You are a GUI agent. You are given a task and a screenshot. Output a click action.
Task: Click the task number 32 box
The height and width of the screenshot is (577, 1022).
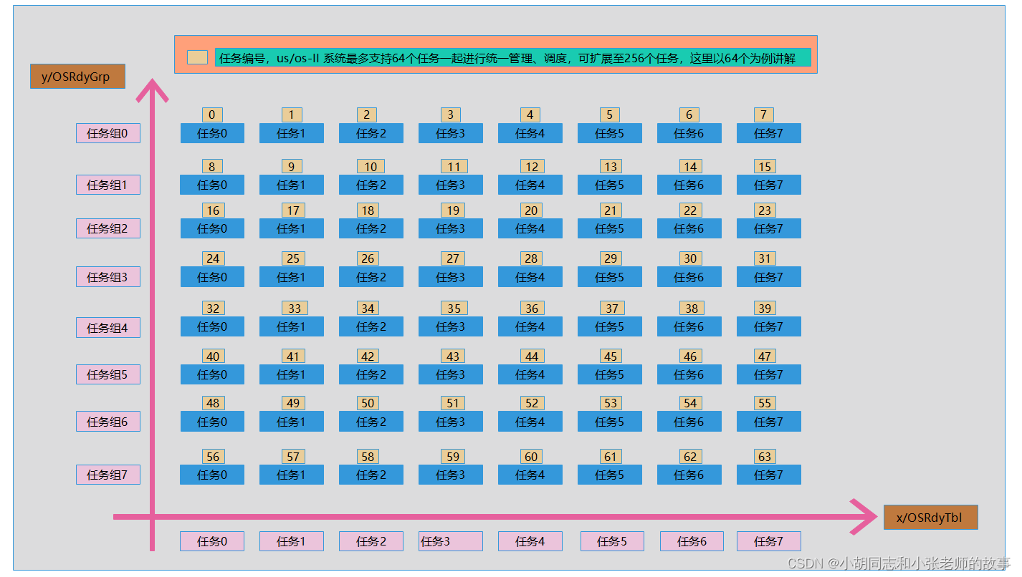coord(213,309)
